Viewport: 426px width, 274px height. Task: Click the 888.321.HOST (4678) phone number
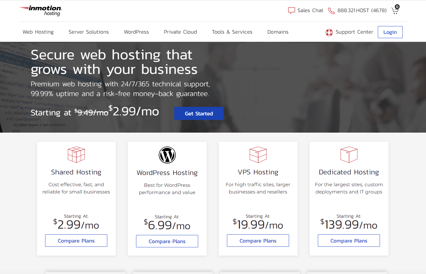[x=362, y=11]
